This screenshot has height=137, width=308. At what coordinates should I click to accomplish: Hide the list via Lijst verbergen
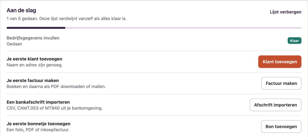286,12
